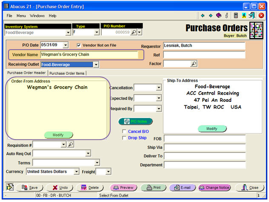
Task: Click the exit door toolbar icon
Action: click(x=252, y=16)
